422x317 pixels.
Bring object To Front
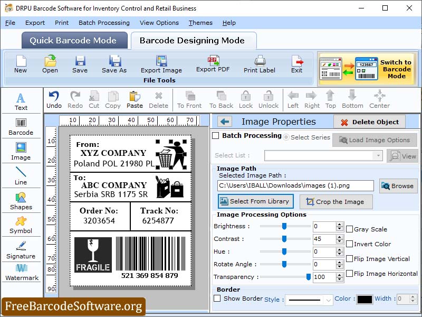pyautogui.click(x=189, y=100)
